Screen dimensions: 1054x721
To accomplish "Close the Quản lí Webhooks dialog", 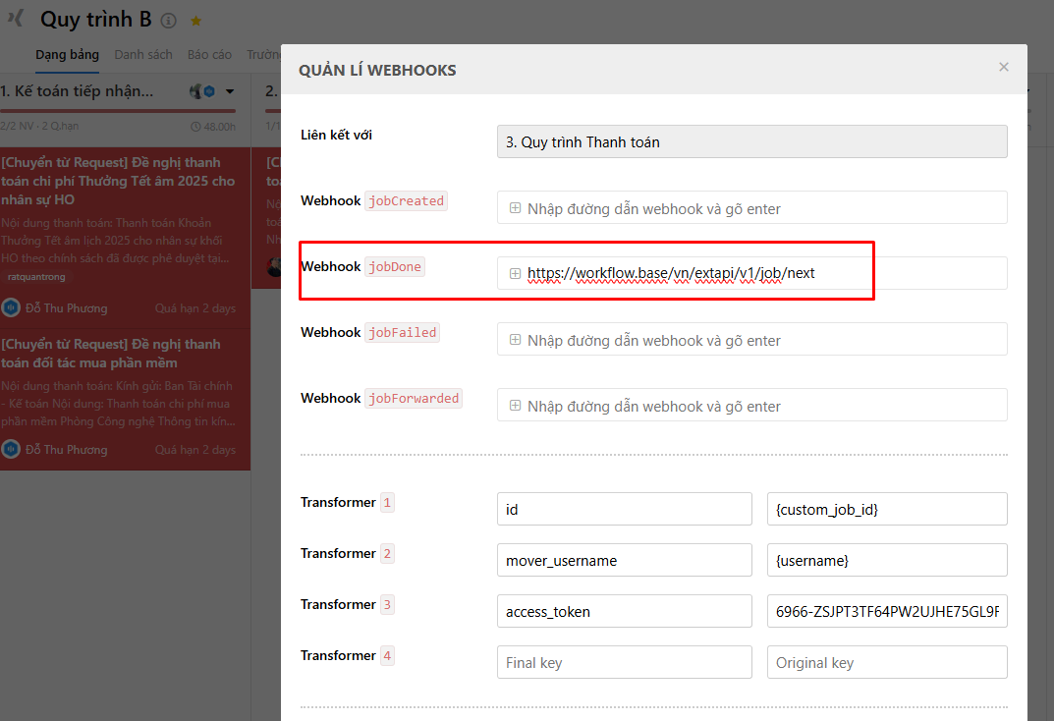I will tap(1004, 67).
